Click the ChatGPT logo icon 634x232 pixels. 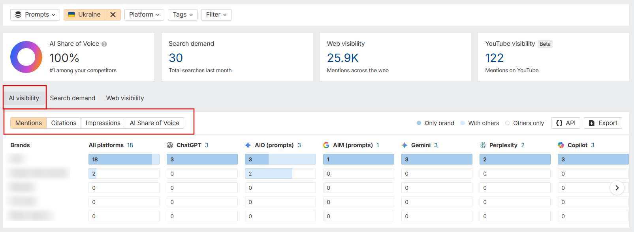click(x=170, y=145)
